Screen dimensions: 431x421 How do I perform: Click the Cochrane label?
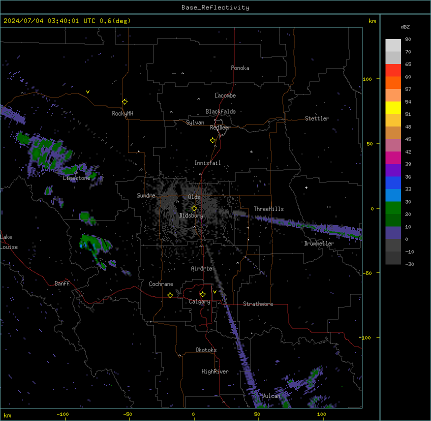click(x=161, y=284)
